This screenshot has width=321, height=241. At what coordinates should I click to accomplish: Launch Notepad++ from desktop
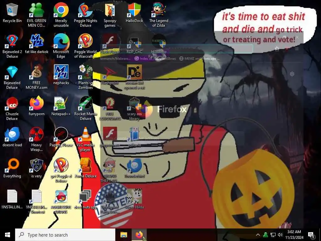tap(61, 106)
